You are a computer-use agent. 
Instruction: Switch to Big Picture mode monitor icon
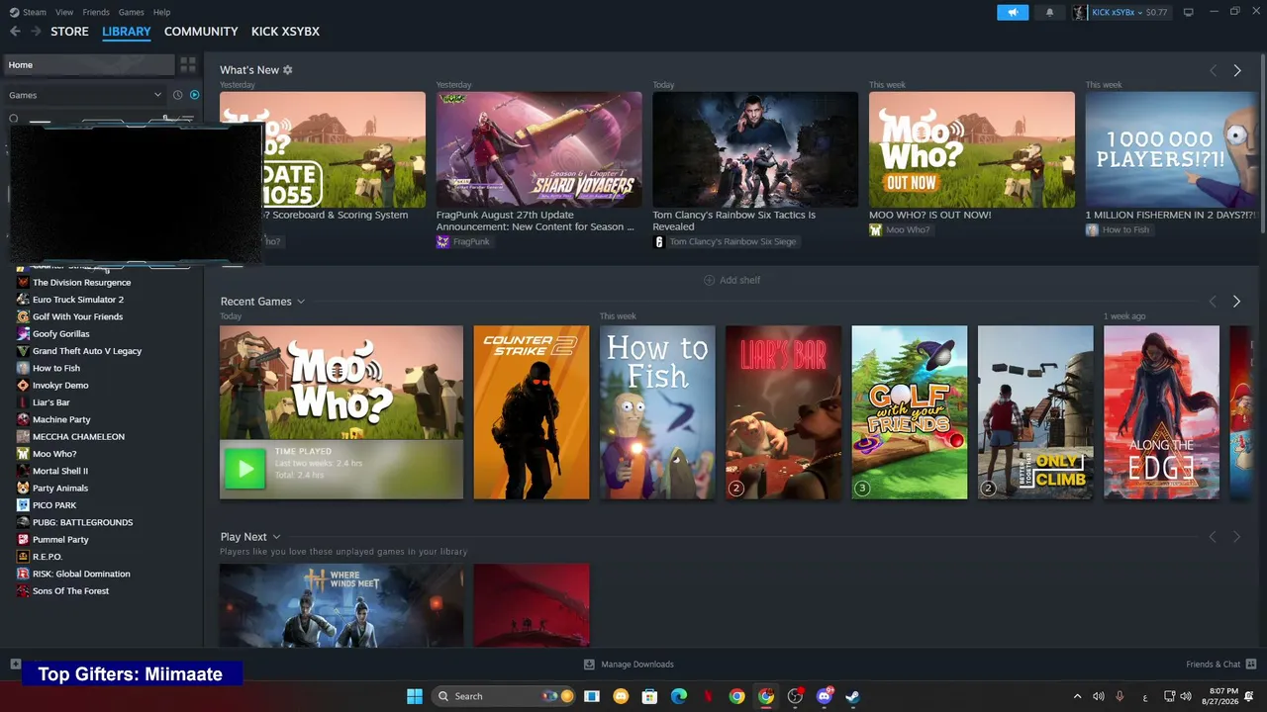coord(1189,12)
